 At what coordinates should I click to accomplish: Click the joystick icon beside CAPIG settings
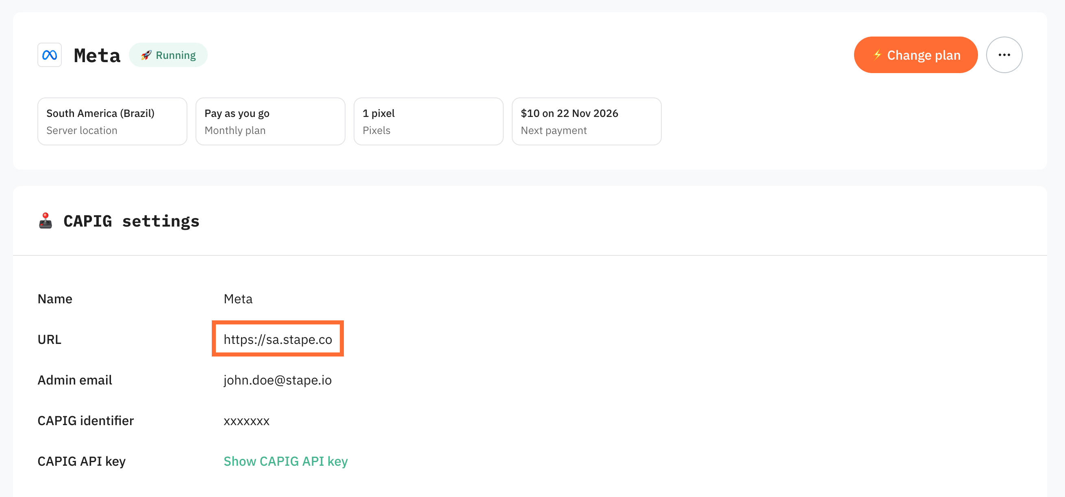point(46,220)
